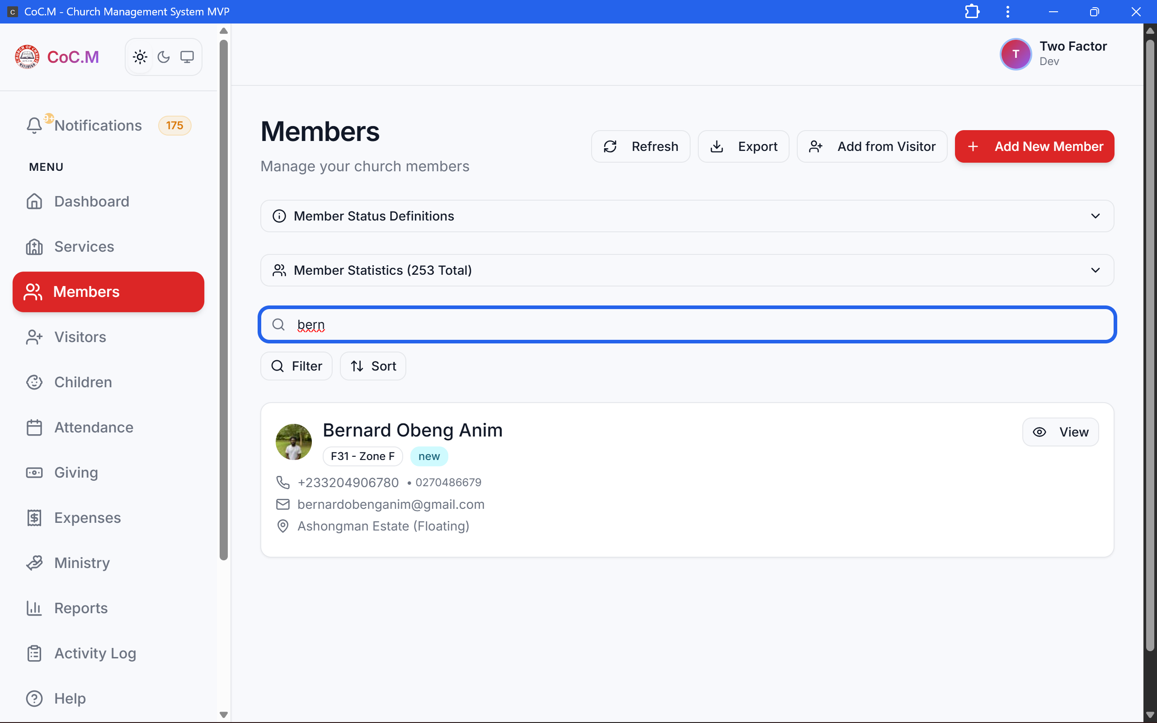Screen dimensions: 1157x723
Task: Click the Expenses receipt icon
Action: pos(34,517)
